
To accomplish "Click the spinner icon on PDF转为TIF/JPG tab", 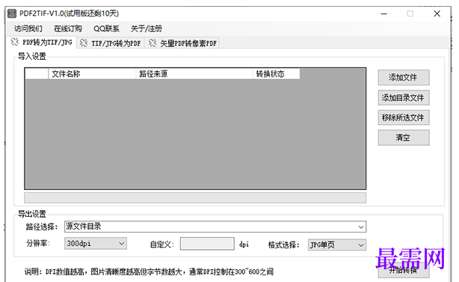I will click(x=15, y=42).
